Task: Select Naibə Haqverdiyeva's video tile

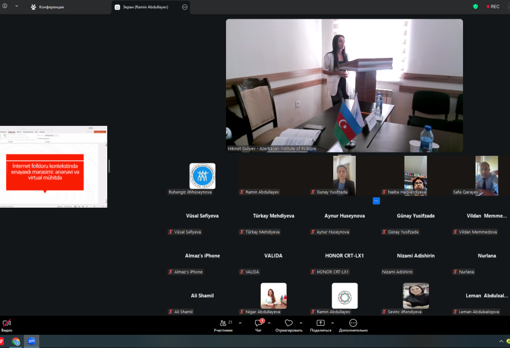Action: (416, 176)
